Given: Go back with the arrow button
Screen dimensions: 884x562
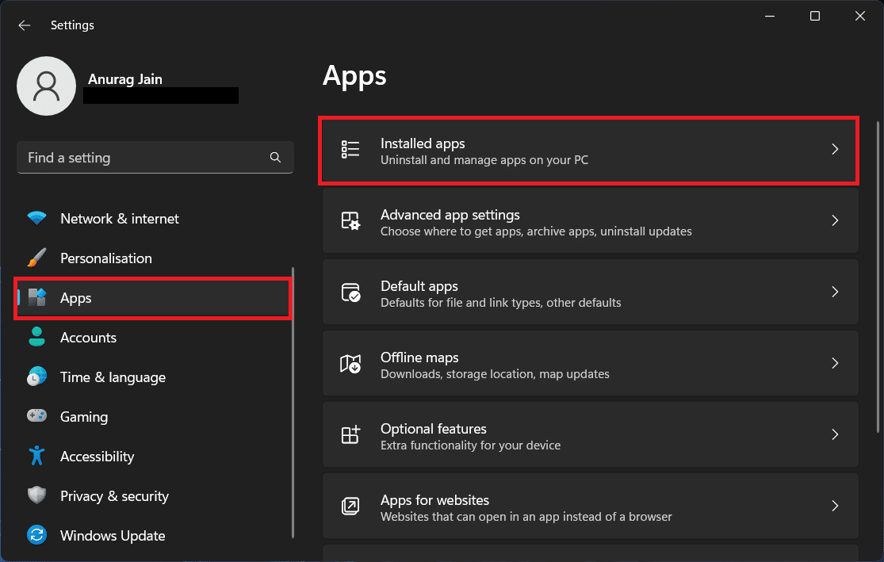Looking at the screenshot, I should pyautogui.click(x=24, y=25).
